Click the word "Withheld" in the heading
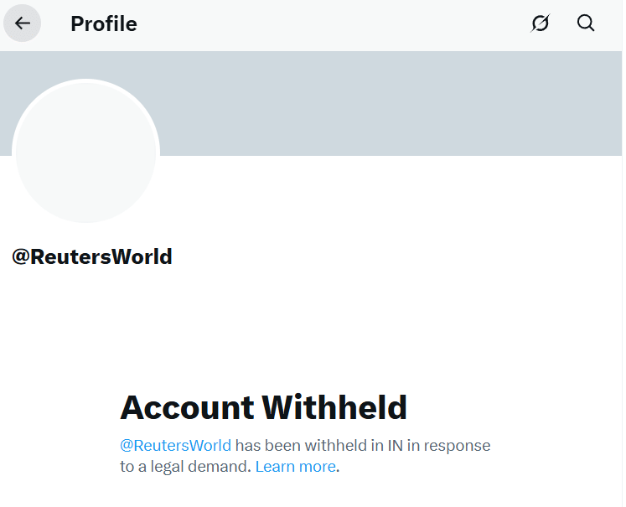This screenshot has height=507, width=626. click(x=334, y=407)
